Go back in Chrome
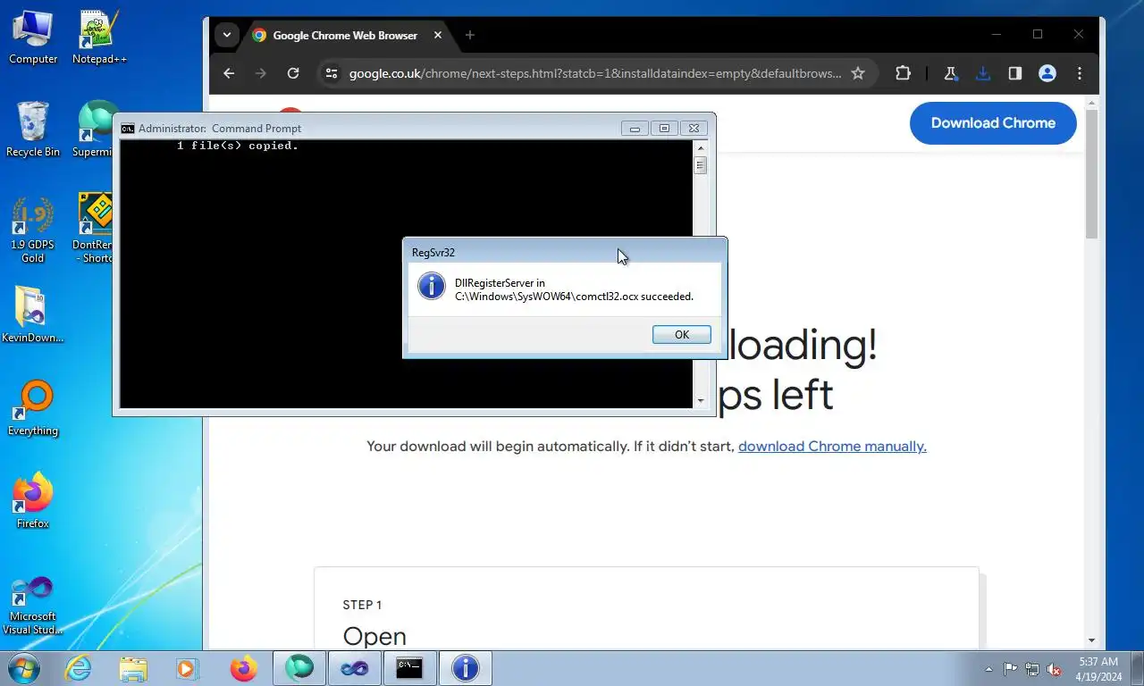1144x686 pixels. coord(229,73)
